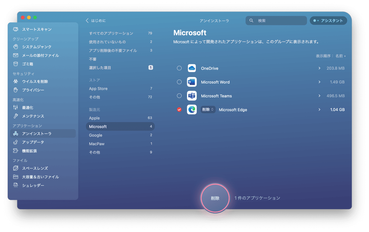The height and width of the screenshot is (232, 369).
Task: Click the 496.5 MB size value
Action: pyautogui.click(x=336, y=96)
